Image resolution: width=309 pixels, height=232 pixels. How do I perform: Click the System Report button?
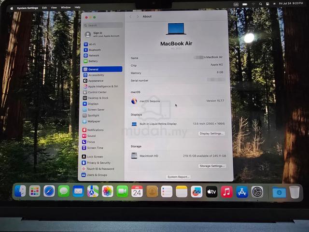(178, 177)
